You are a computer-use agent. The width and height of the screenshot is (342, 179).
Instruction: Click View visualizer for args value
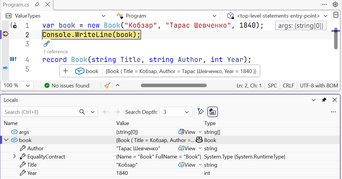tap(187, 132)
